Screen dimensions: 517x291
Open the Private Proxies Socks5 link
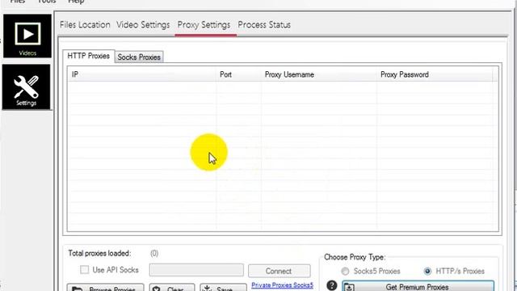tap(282, 285)
